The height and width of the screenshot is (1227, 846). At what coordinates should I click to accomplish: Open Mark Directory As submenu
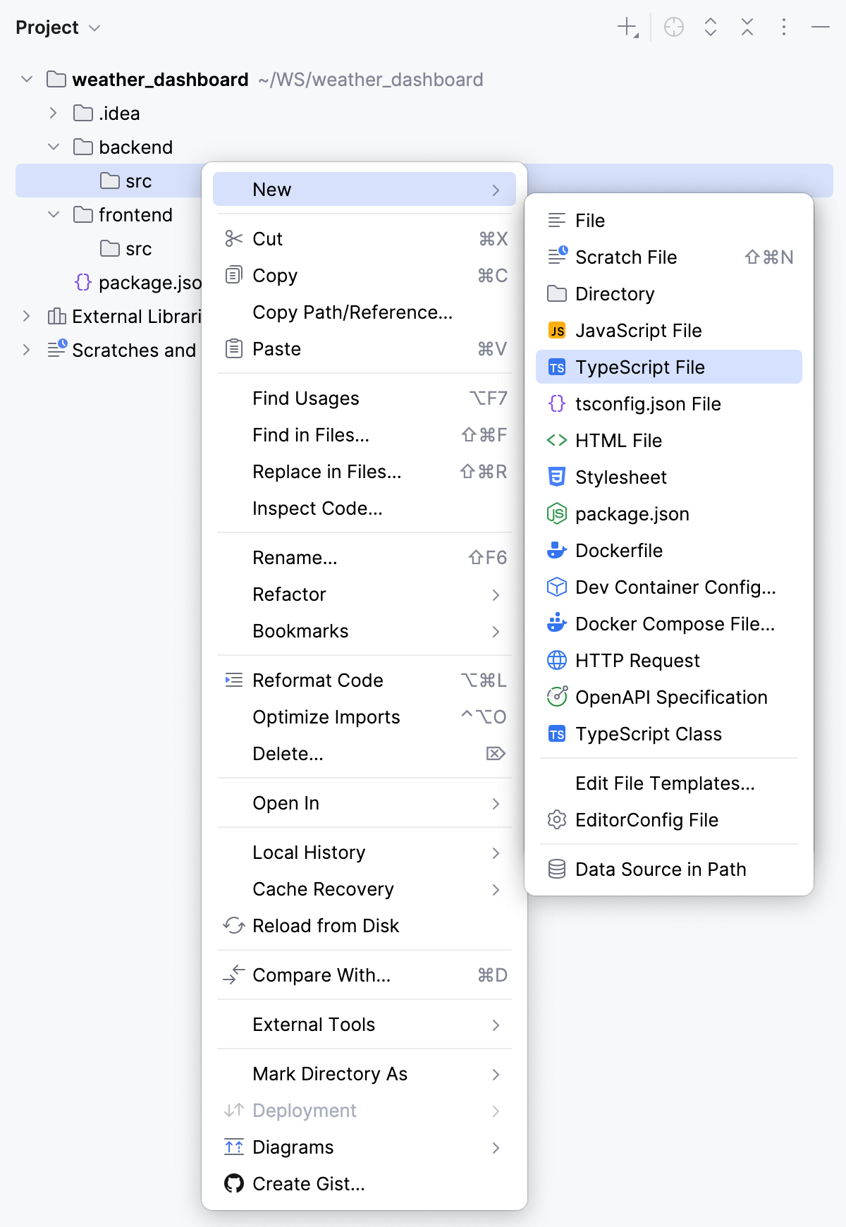click(x=364, y=1073)
